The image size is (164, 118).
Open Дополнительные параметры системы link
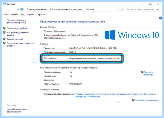click(x=20, y=44)
